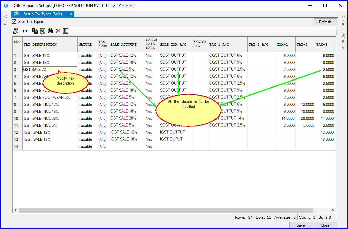
Task: Click the copy documents toolbar icon
Action: (x=35, y=31)
